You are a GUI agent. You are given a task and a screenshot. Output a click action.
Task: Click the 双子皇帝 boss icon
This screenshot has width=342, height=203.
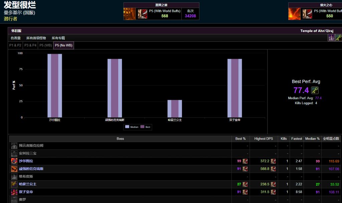click(x=14, y=192)
